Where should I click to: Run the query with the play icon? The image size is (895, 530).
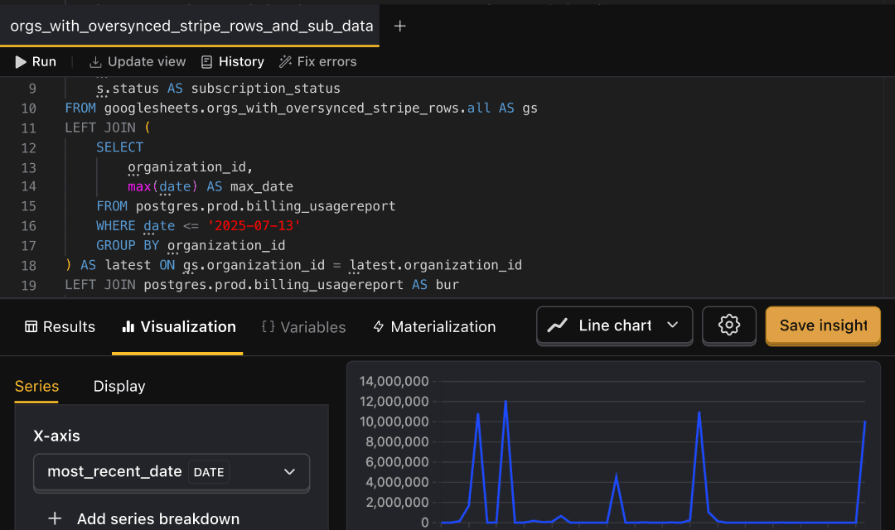(20, 61)
